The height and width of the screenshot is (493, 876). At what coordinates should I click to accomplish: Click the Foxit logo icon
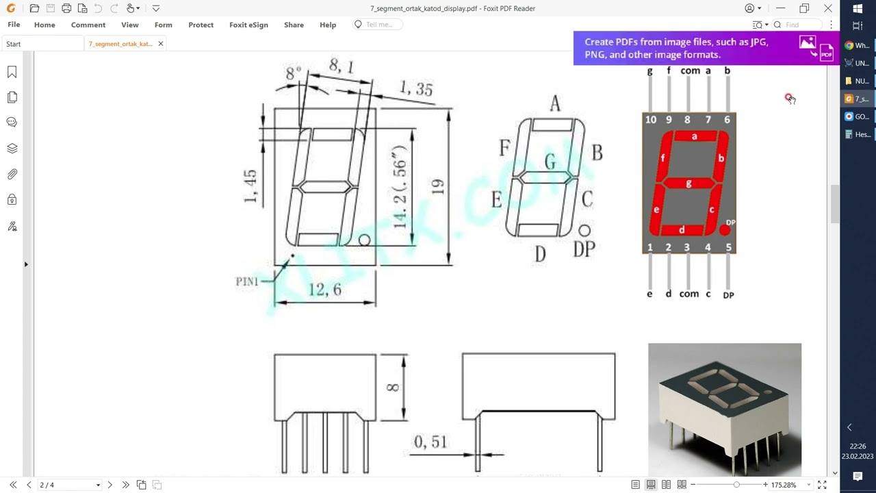[11, 8]
